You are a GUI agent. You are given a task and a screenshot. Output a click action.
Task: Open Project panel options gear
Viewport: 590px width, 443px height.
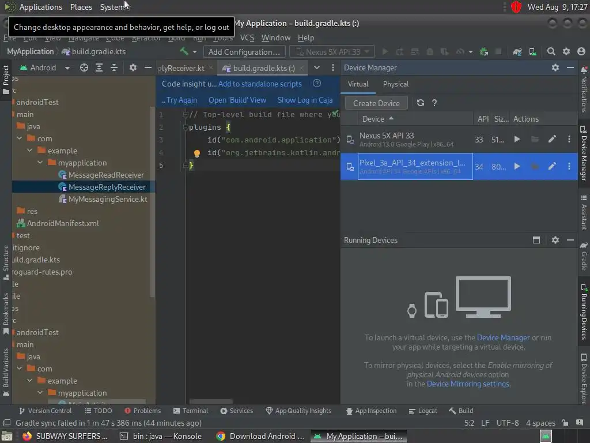[133, 68]
